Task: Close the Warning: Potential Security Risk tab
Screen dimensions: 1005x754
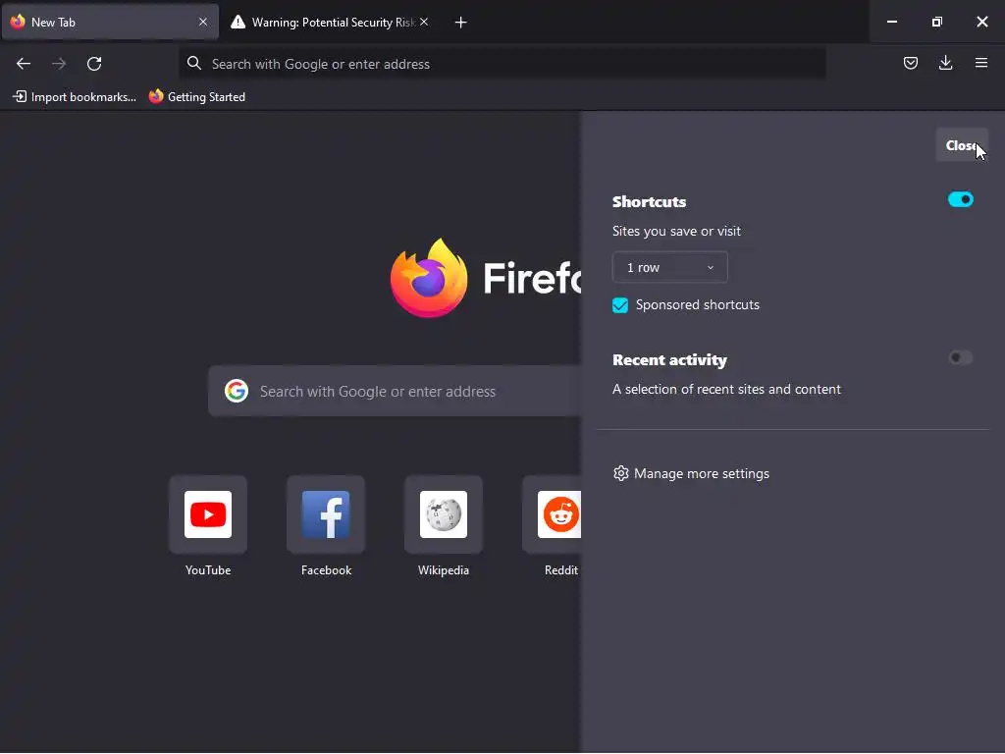Action: tap(424, 22)
